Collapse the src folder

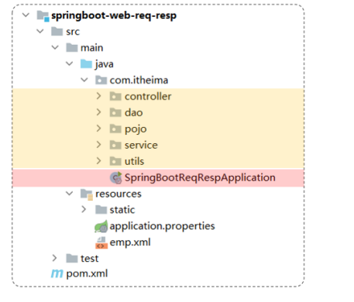tap(40, 32)
